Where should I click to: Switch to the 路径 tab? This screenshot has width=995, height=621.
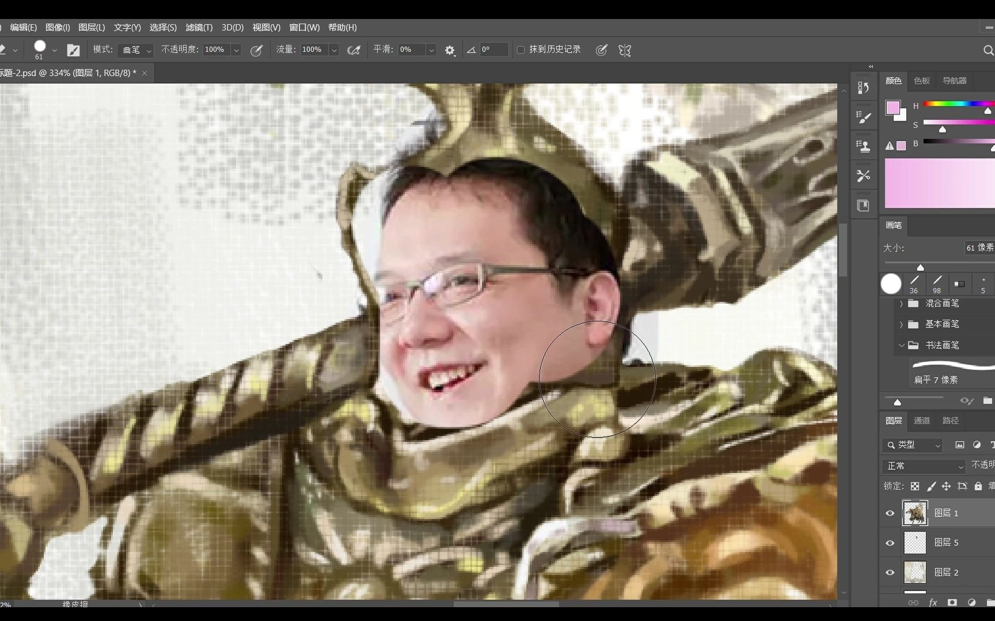[x=951, y=421]
